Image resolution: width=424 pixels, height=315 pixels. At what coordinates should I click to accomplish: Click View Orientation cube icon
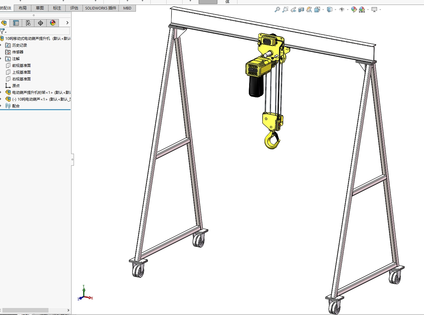[317, 10]
